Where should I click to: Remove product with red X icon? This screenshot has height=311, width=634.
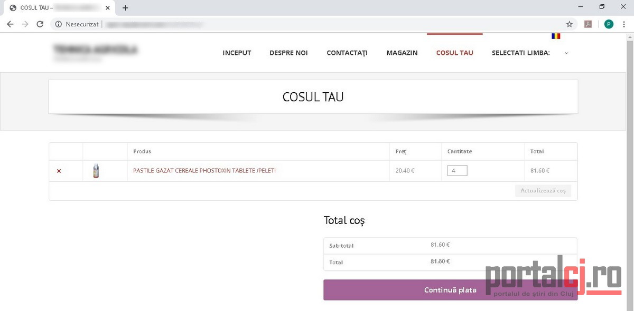pyautogui.click(x=59, y=171)
